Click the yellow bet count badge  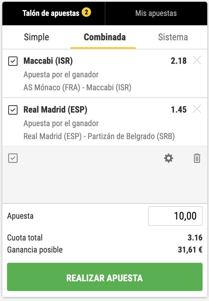pos(86,13)
